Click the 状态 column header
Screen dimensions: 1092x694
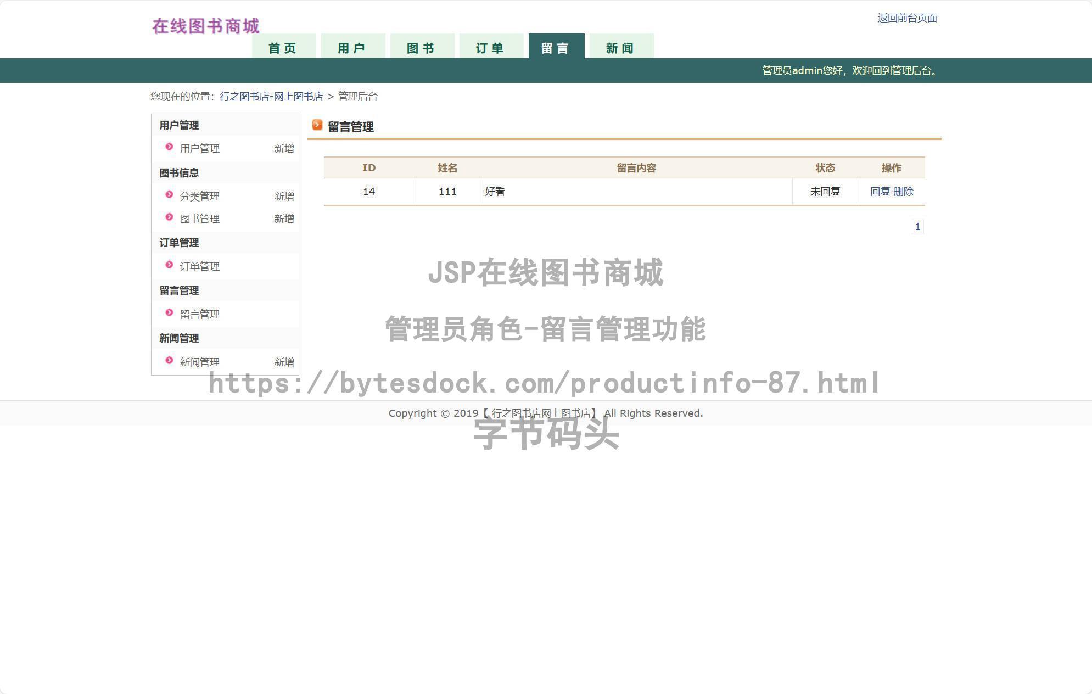[825, 168]
